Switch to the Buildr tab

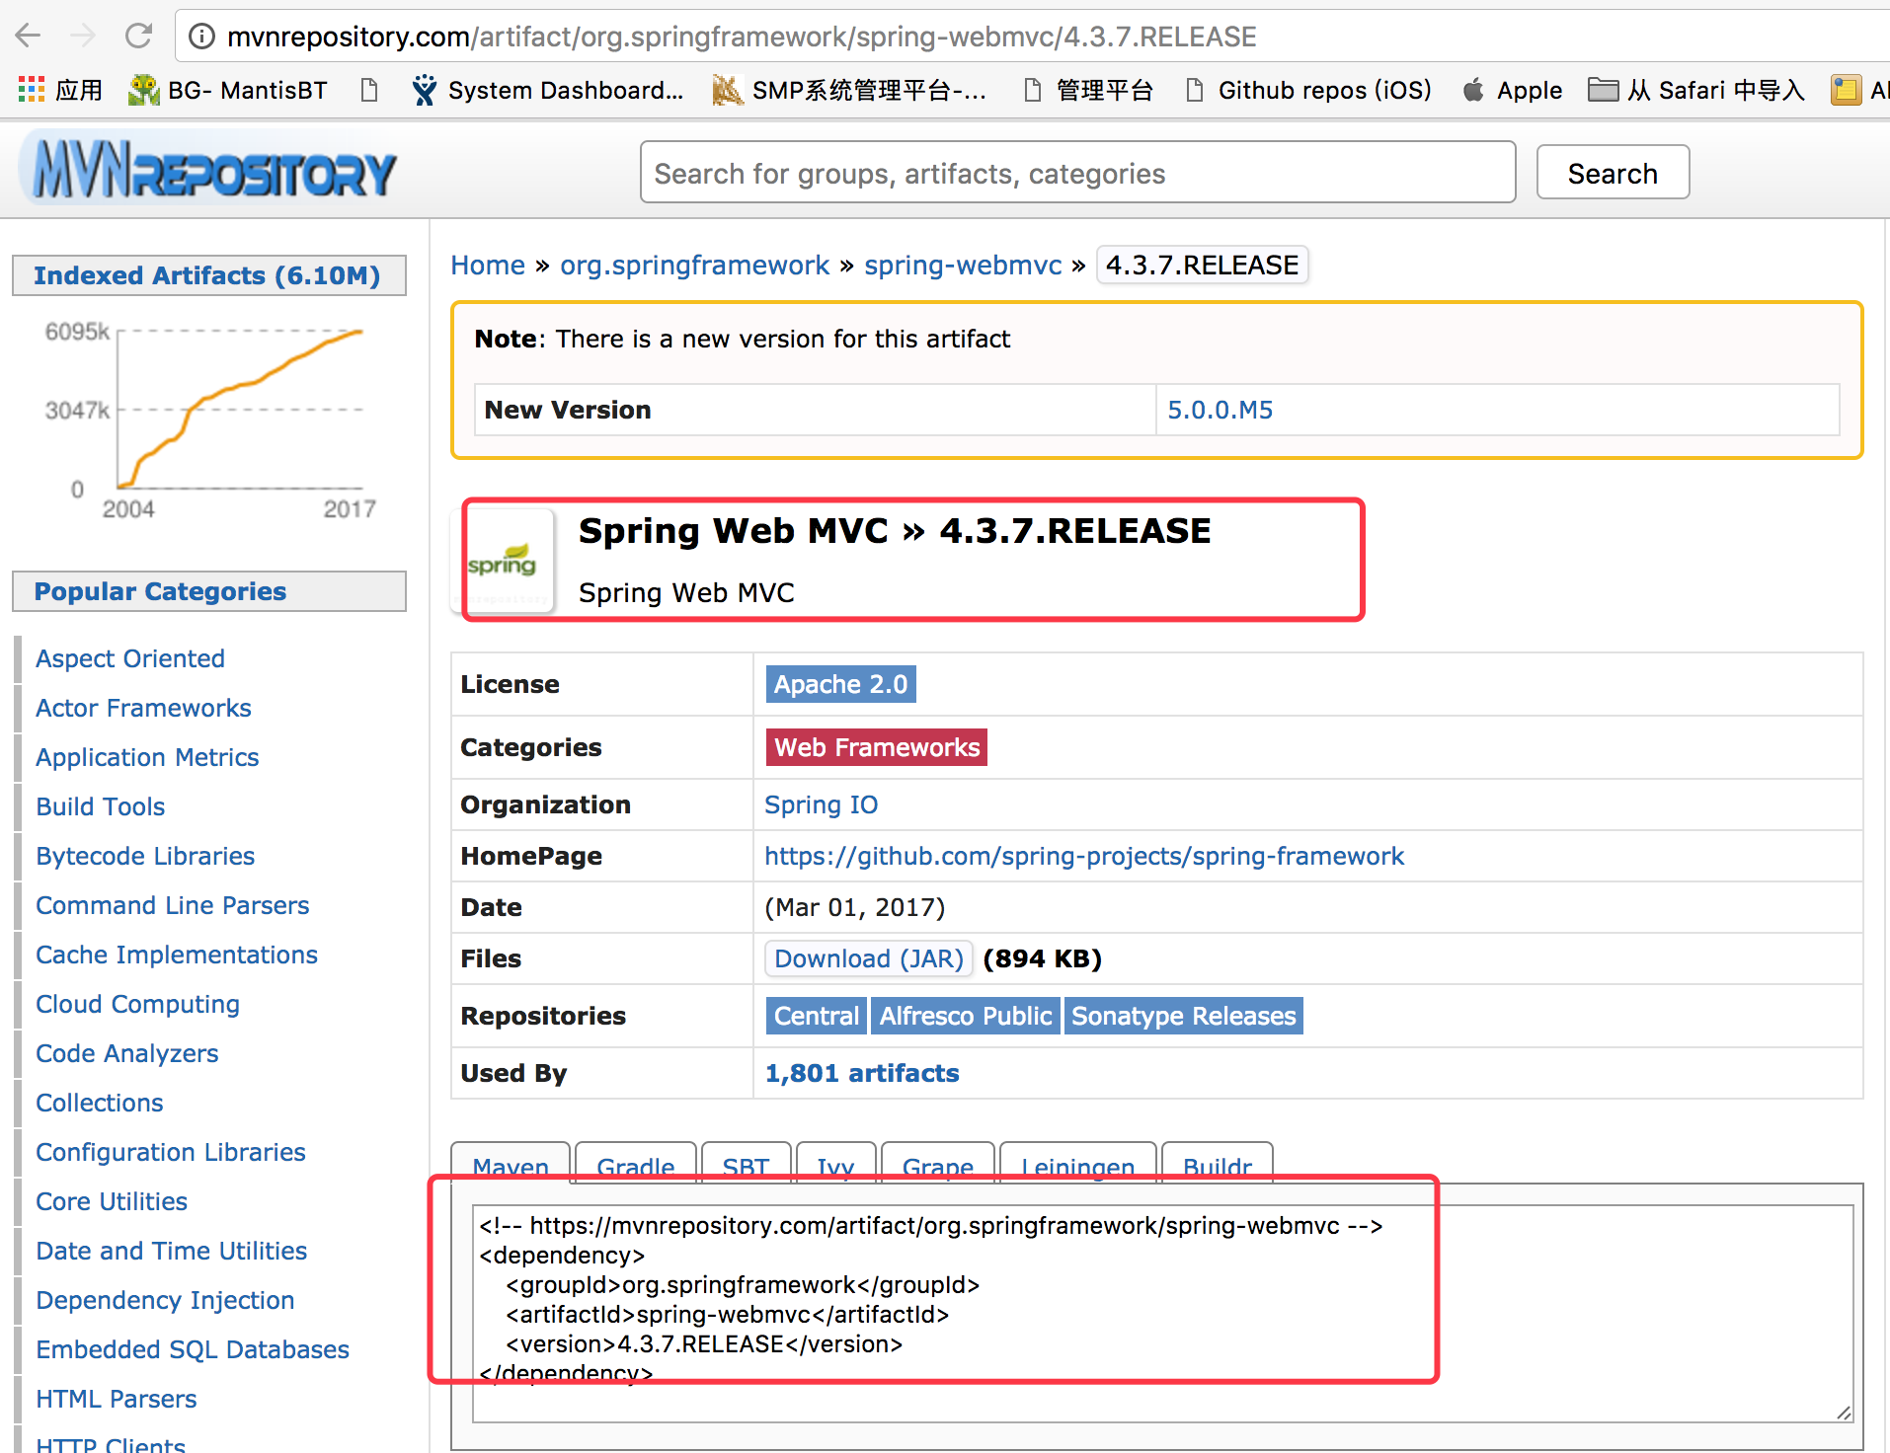pyautogui.click(x=1218, y=1165)
